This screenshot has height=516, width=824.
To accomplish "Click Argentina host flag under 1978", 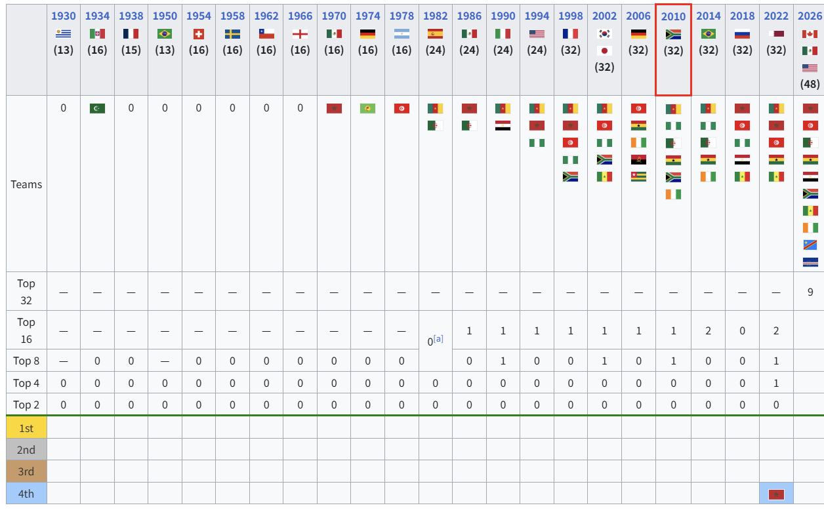I will click(402, 33).
